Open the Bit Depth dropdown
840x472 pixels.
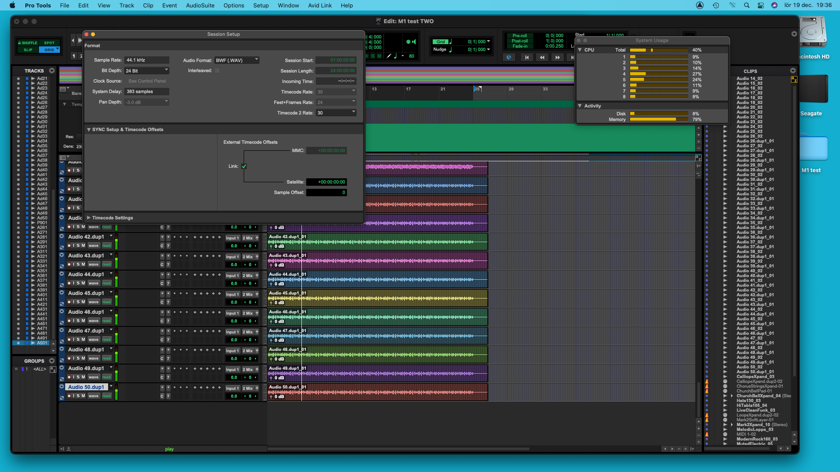[147, 71]
